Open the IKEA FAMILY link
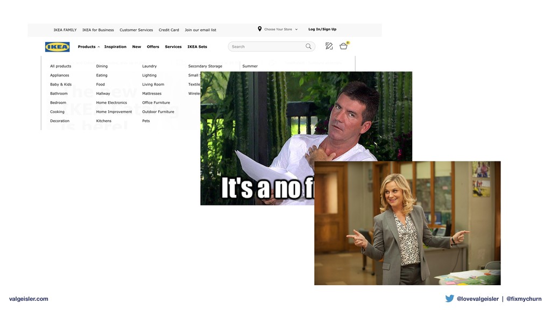This screenshot has height=310, width=551. (x=65, y=30)
